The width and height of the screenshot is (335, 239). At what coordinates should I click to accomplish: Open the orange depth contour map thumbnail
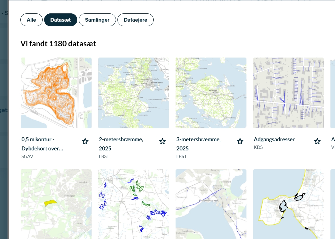pyautogui.click(x=56, y=93)
